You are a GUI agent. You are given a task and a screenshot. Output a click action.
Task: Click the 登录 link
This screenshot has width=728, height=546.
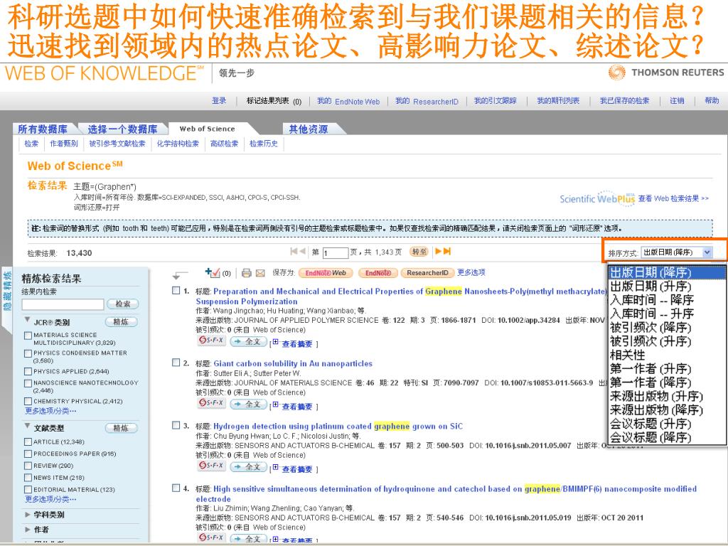[219, 101]
